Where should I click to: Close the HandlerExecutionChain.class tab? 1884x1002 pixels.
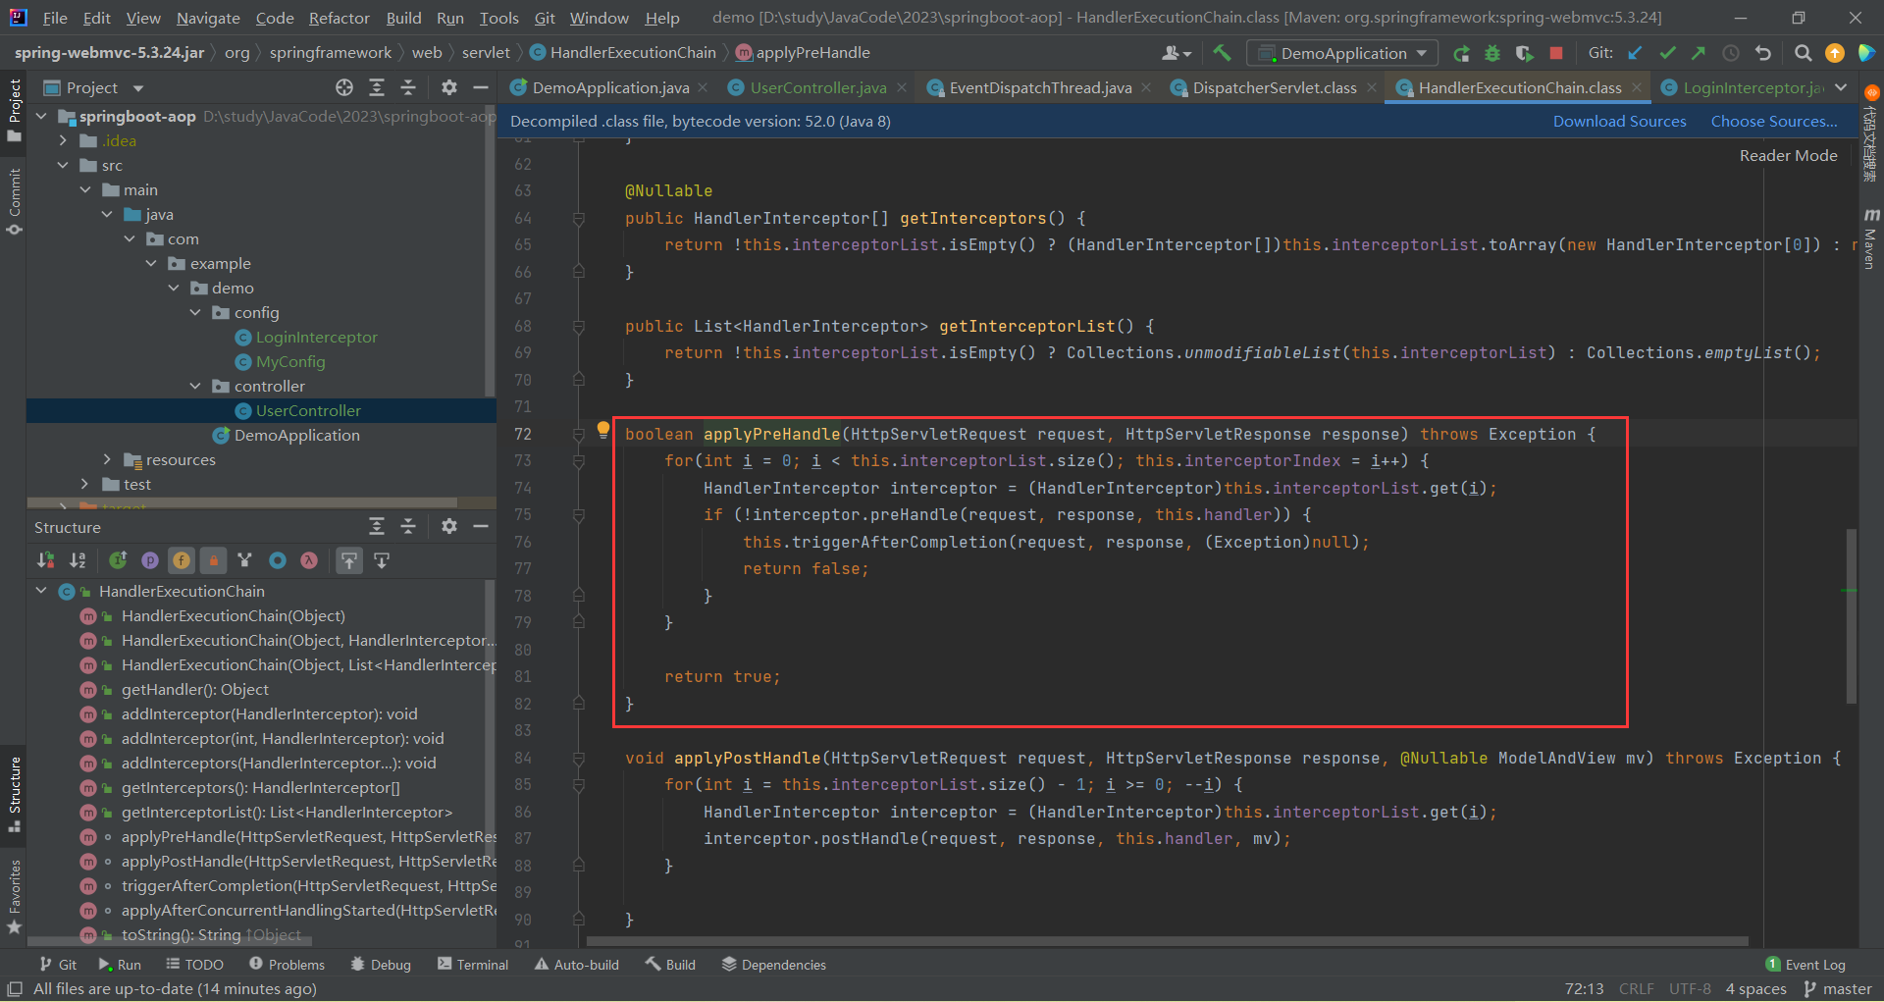tap(1636, 87)
